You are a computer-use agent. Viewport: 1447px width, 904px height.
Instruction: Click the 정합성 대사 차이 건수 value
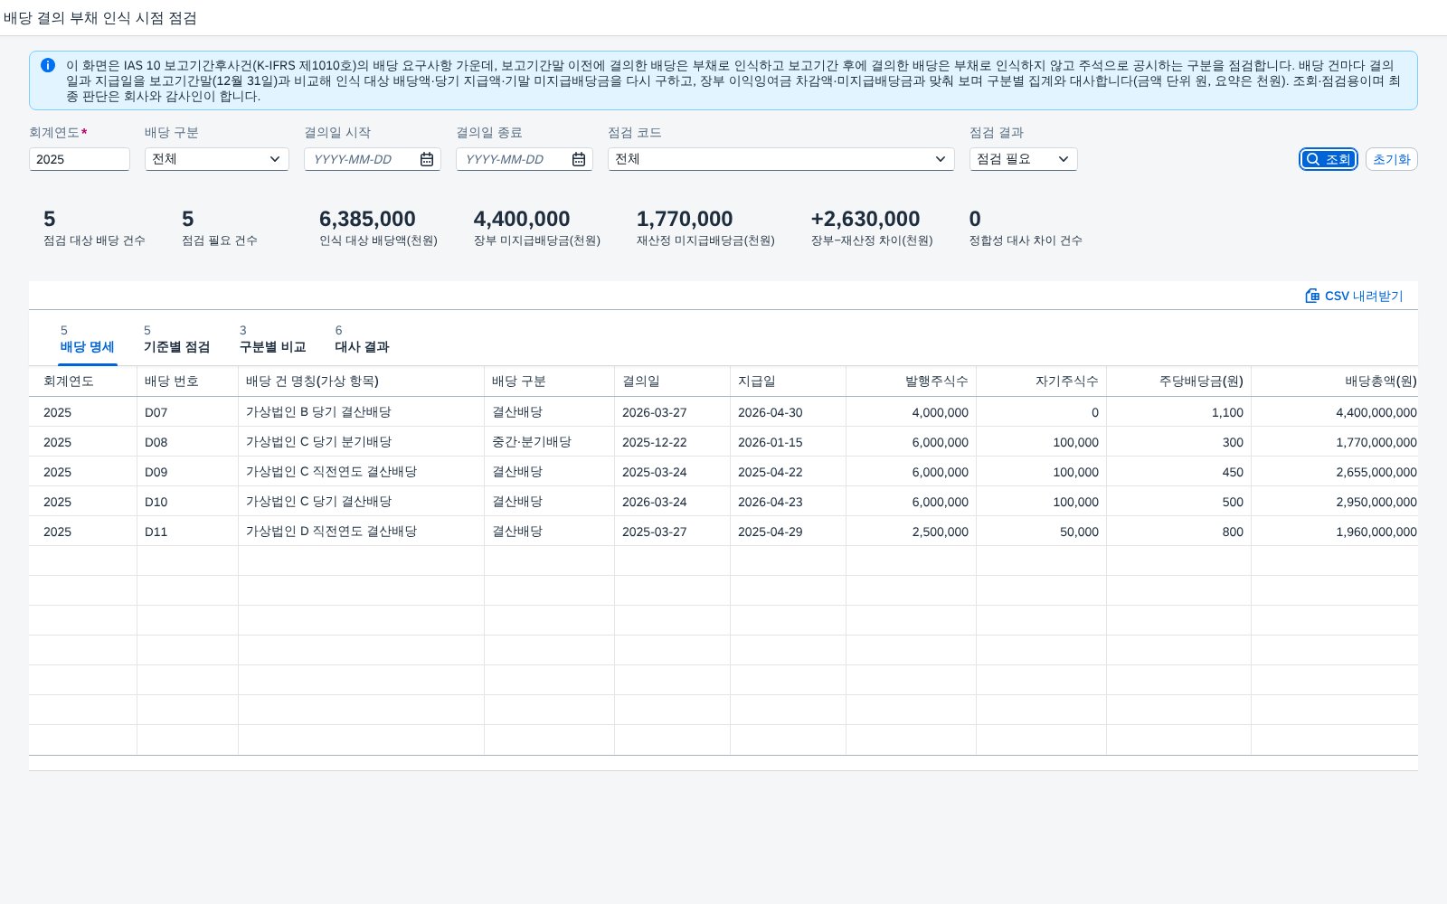pyautogui.click(x=975, y=219)
